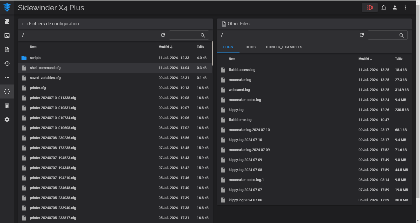Screen dimensions: 420x223
Task: Select printer-20240705_234038.cfg
Action: point(115,198)
